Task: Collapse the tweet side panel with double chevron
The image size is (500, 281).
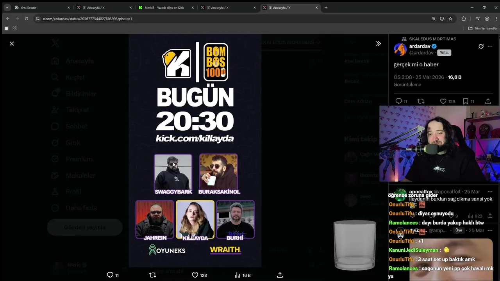Action: click(x=378, y=44)
